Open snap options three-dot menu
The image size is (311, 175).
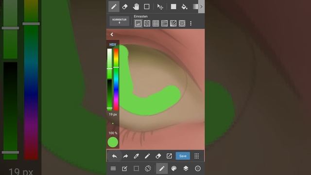[x=191, y=23]
